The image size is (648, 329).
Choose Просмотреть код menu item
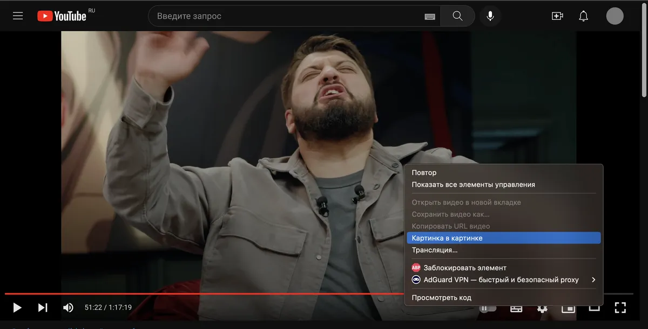[504, 297]
